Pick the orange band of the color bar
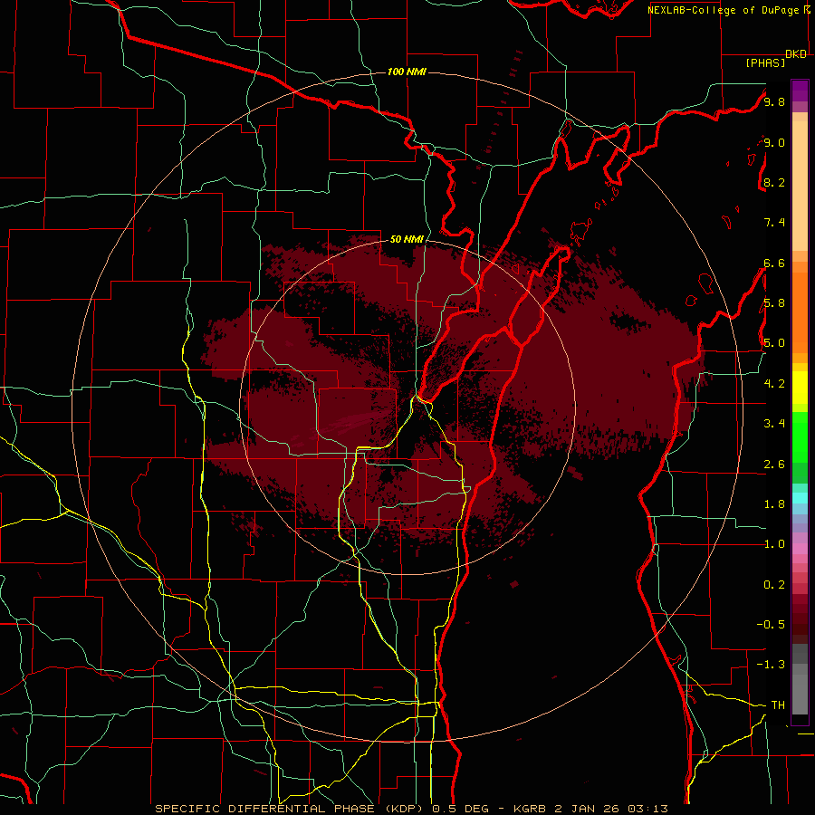815x815 pixels. pyautogui.click(x=800, y=312)
